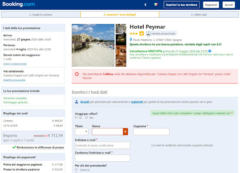Click the Camera cost € 646,85

tap(57, 121)
